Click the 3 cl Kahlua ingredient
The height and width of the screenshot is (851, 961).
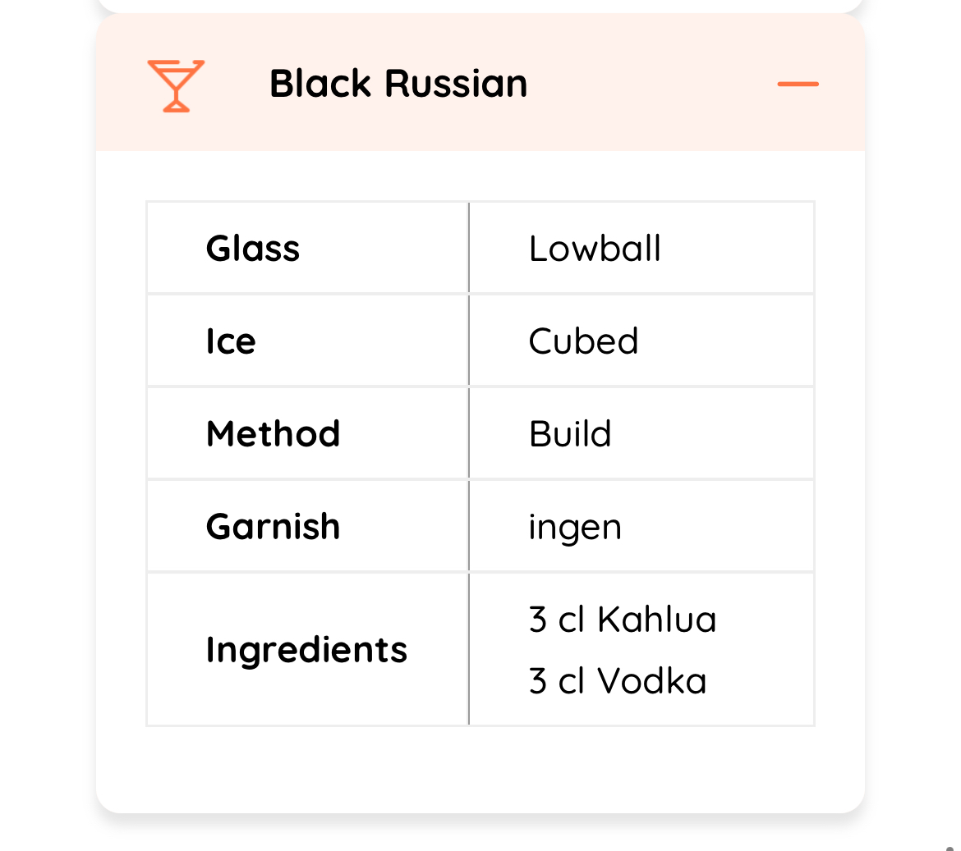click(x=623, y=620)
